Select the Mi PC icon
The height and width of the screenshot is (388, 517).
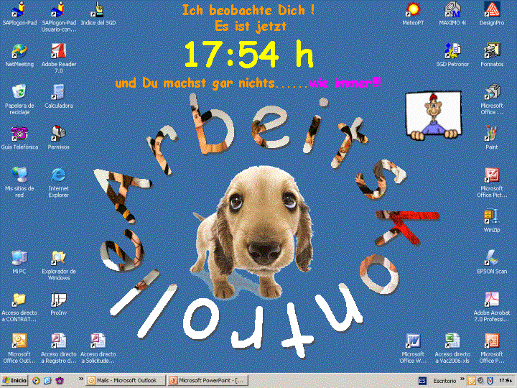point(19,257)
